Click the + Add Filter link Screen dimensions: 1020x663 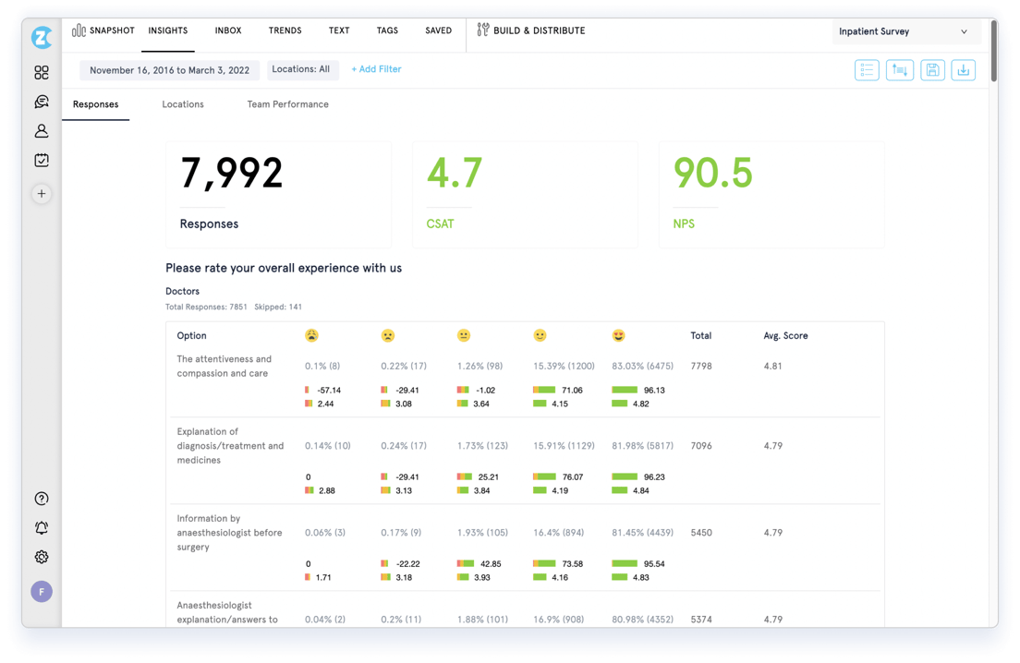[376, 69]
